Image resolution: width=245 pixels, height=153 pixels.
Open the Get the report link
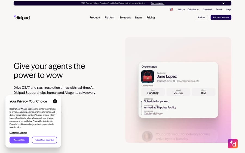pyautogui.click(x=158, y=3)
